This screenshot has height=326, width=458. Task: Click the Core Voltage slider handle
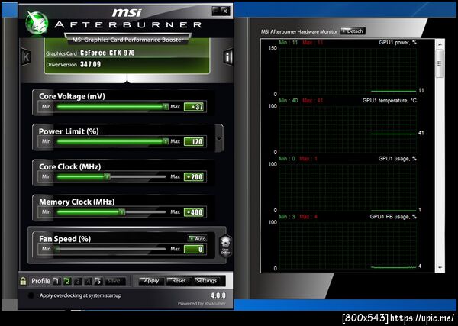coord(166,107)
